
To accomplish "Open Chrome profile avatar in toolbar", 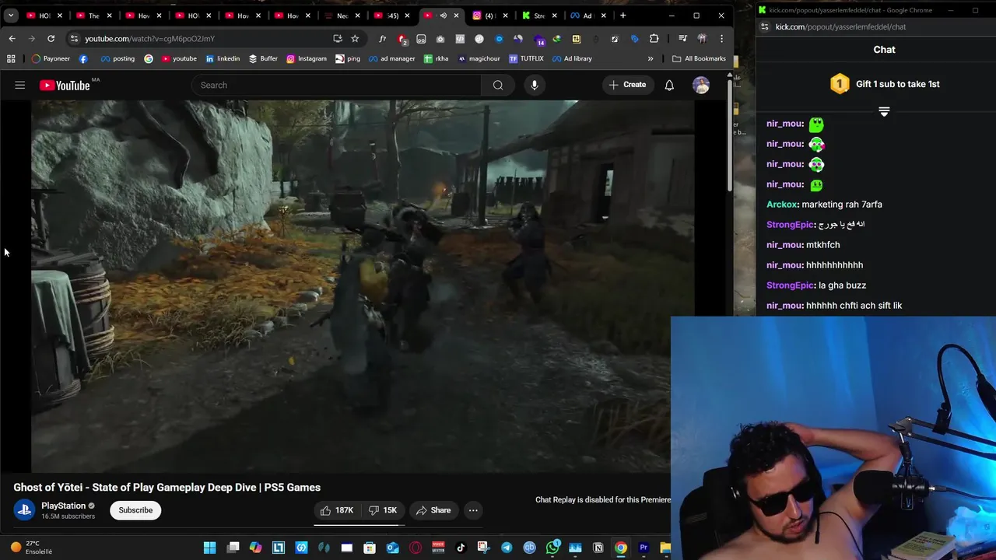I will pyautogui.click(x=702, y=39).
